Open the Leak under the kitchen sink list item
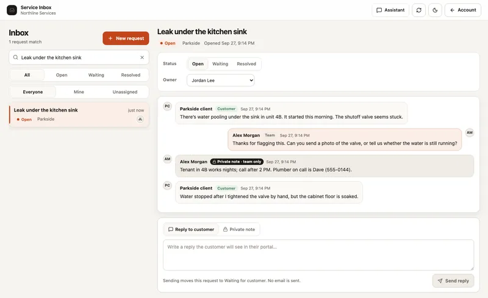Screen dimensions: 488x298 point(79,115)
